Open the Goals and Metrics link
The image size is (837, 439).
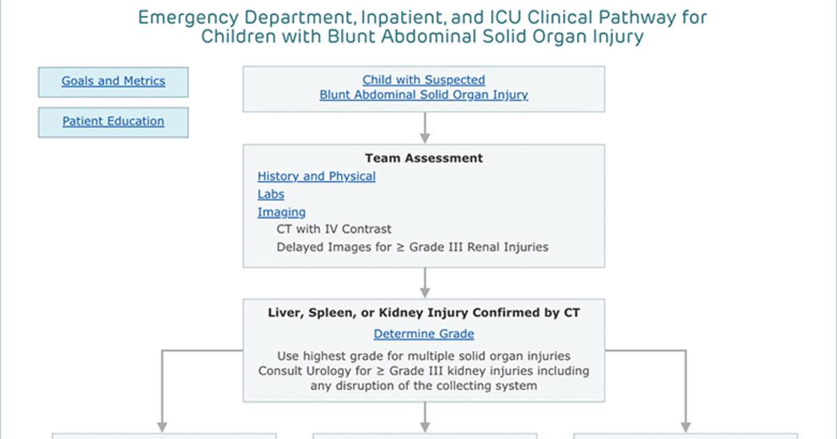tap(113, 81)
